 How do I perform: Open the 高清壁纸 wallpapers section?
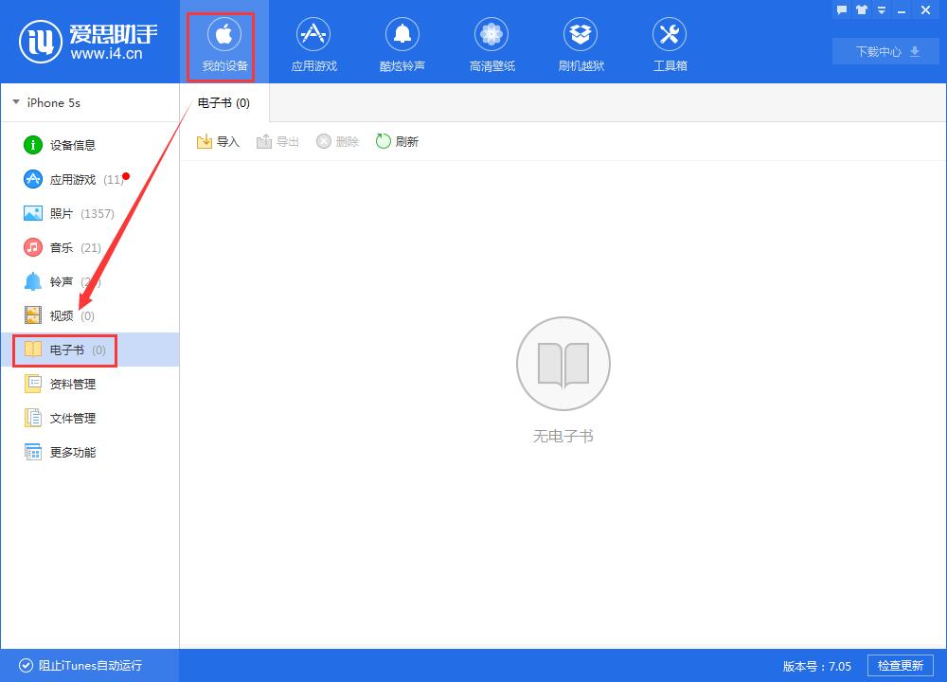click(x=491, y=45)
